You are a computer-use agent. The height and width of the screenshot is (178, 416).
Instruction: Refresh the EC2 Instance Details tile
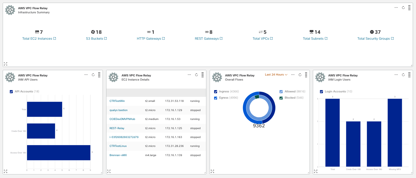[196, 75]
